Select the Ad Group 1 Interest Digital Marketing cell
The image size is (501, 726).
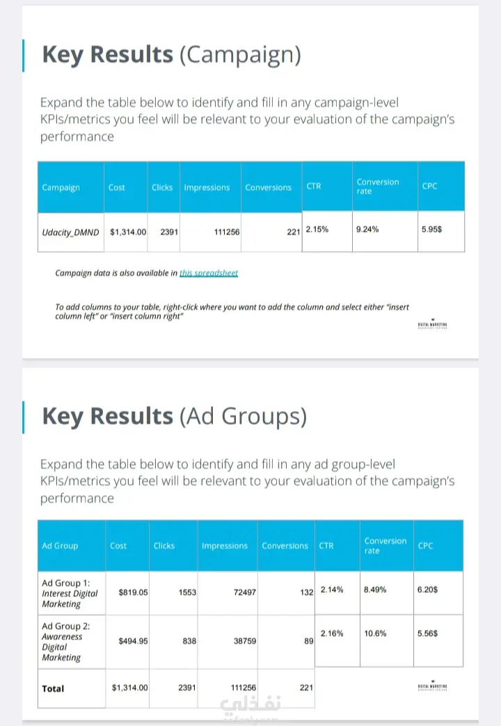[x=70, y=593]
